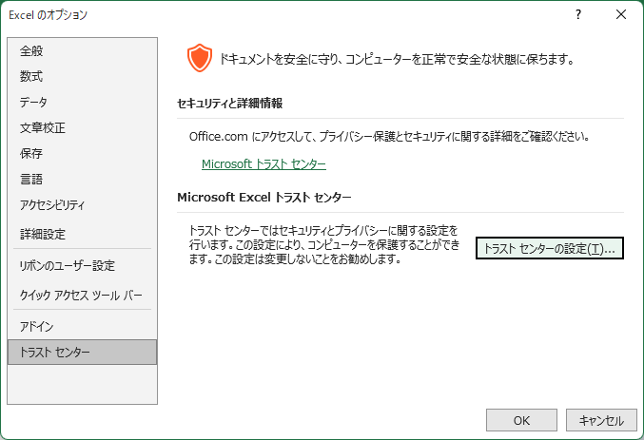Select the トラスト センター category
644x440 pixels.
pos(55,353)
